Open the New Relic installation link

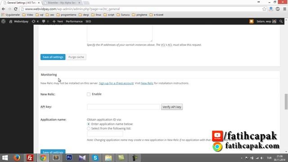pos(147,83)
